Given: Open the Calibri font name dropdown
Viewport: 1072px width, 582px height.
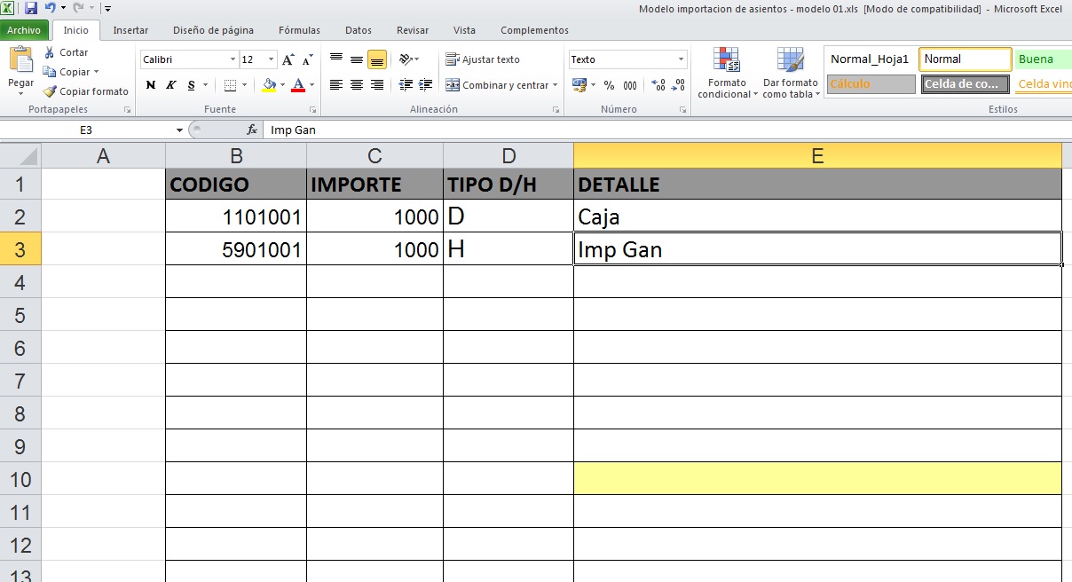Looking at the screenshot, I should pyautogui.click(x=233, y=59).
